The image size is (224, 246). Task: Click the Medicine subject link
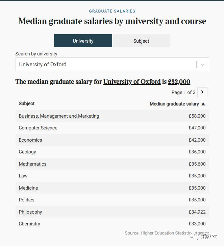point(28,188)
